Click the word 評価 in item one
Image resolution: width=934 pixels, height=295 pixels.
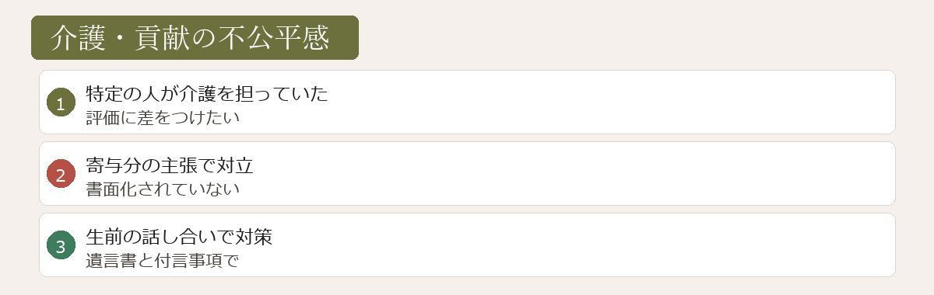click(x=103, y=118)
